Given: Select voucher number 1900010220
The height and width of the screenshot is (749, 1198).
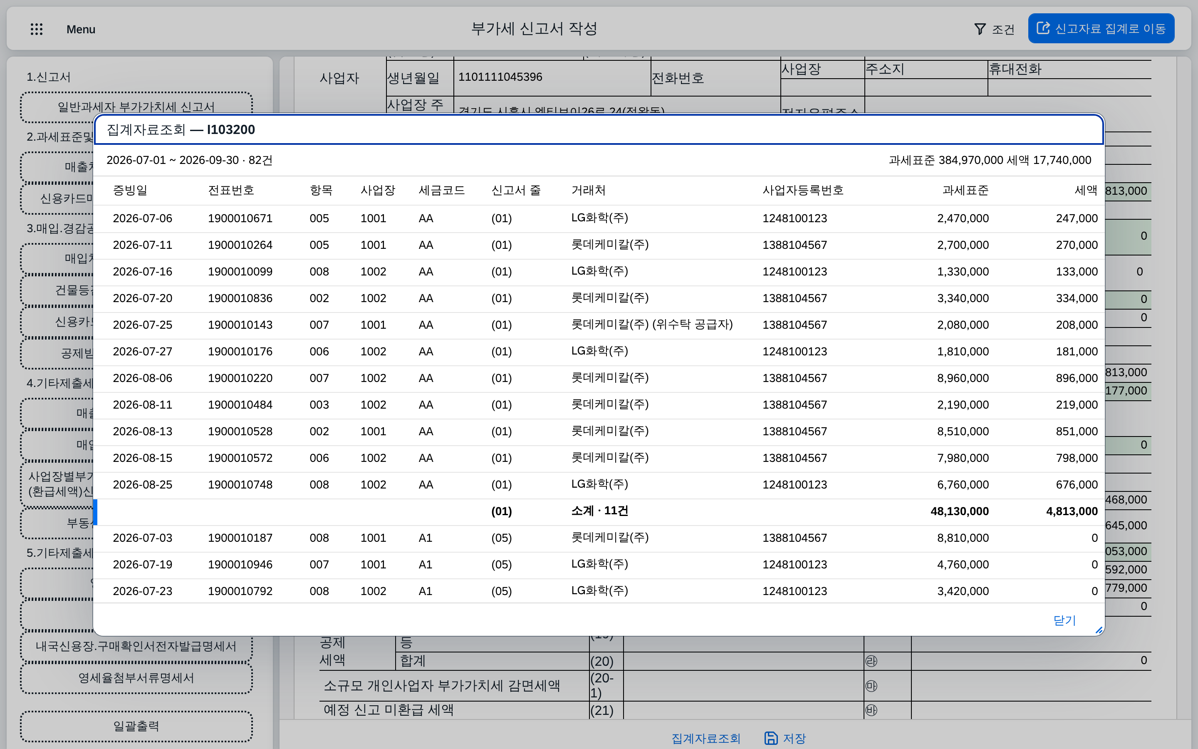Looking at the screenshot, I should point(240,379).
